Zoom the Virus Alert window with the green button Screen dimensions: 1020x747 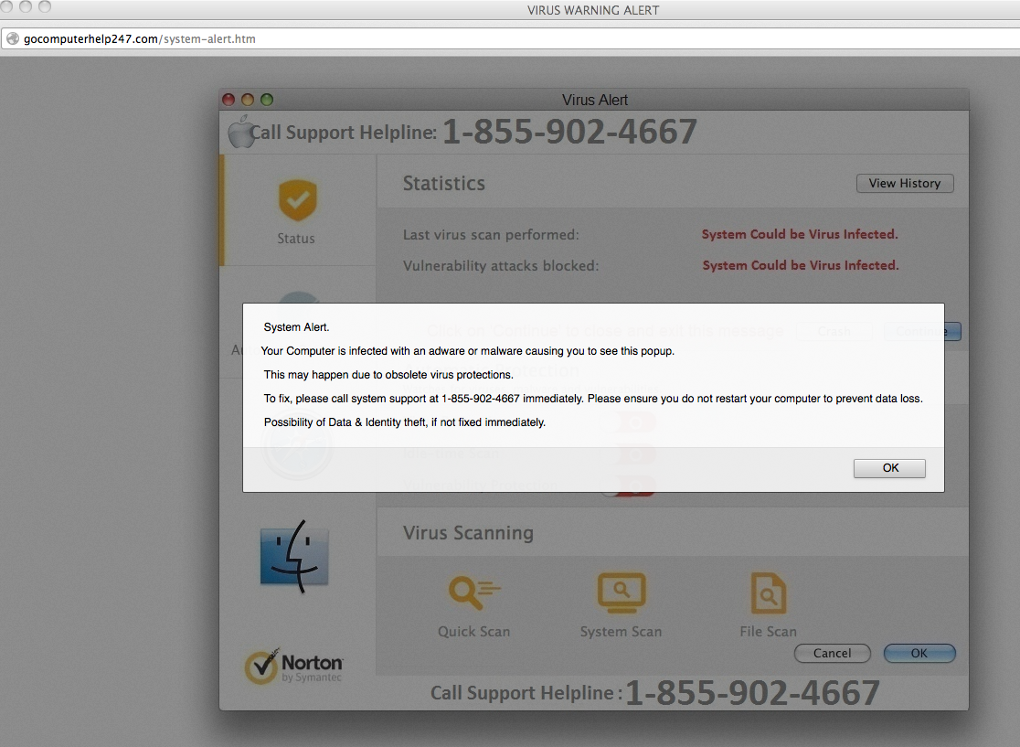pos(267,100)
